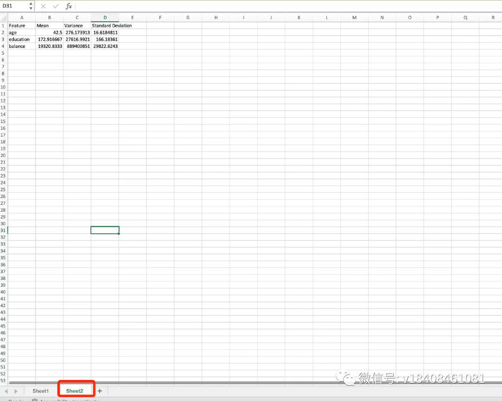This screenshot has height=401, width=502.
Task: Select all cells using corner triangle
Action: 4,18
